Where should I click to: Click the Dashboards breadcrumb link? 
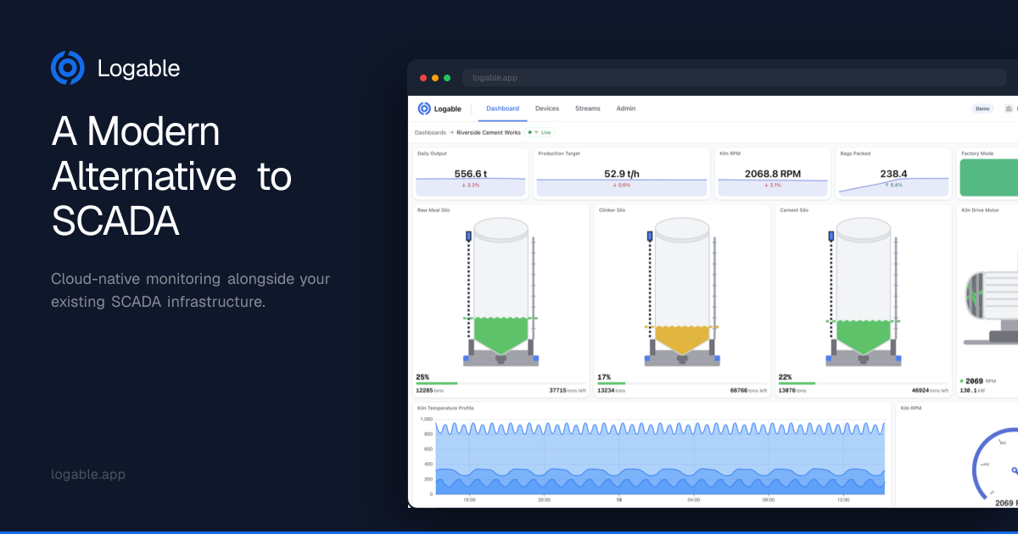coord(430,132)
